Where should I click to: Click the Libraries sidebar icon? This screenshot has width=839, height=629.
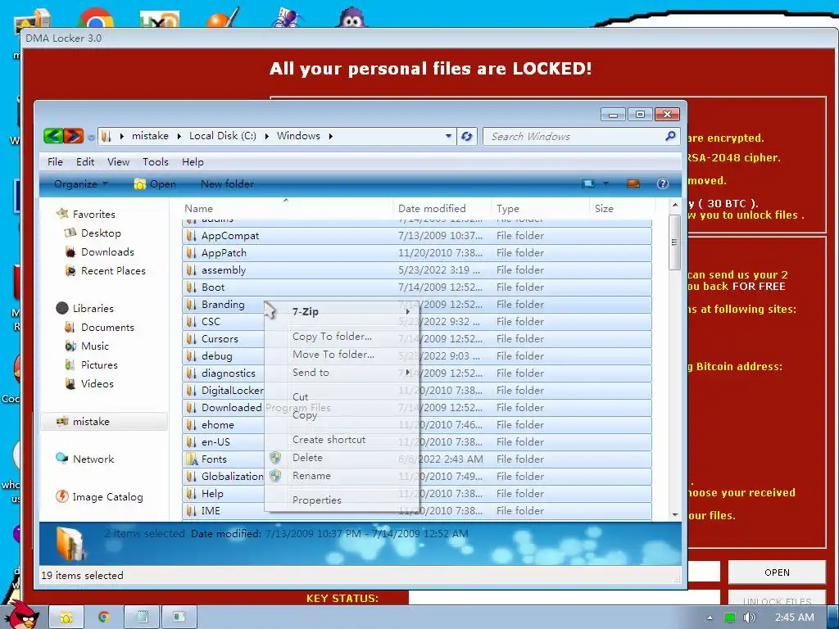(x=62, y=308)
